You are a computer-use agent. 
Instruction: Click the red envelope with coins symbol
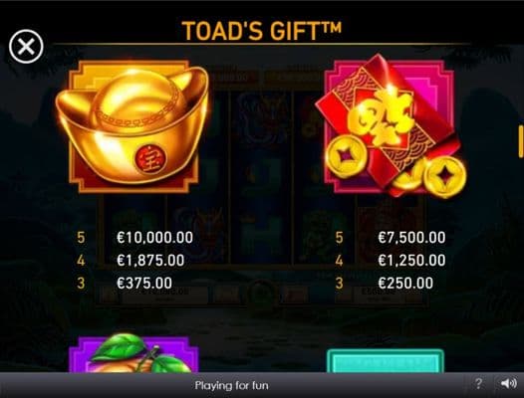[x=391, y=127]
